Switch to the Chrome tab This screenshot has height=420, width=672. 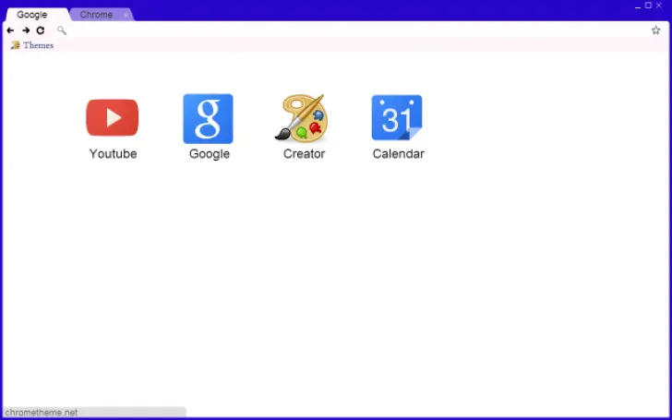pyautogui.click(x=96, y=15)
